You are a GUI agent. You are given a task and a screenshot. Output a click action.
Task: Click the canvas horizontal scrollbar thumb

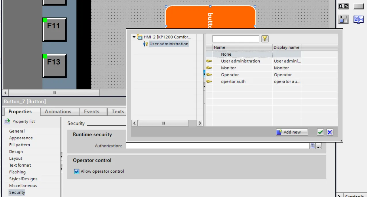[x=54, y=93]
